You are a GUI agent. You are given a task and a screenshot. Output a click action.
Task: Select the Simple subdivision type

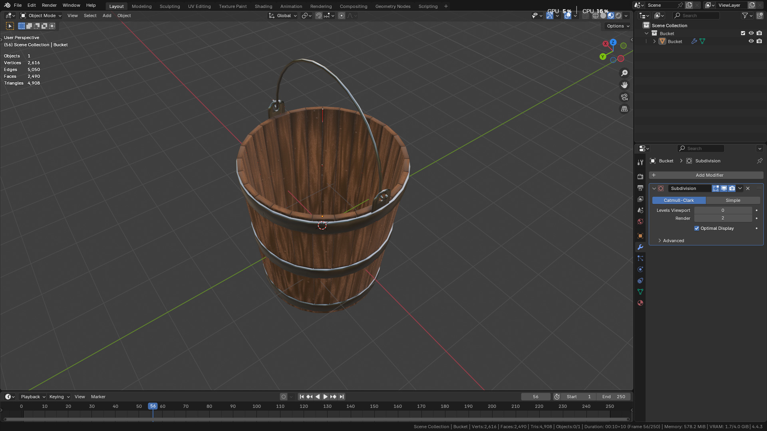733,200
